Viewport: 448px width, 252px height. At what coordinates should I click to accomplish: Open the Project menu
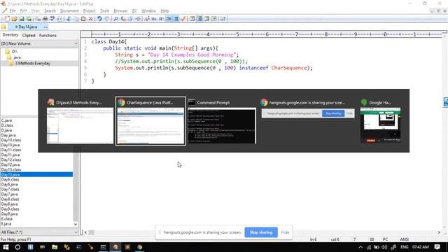point(89,11)
